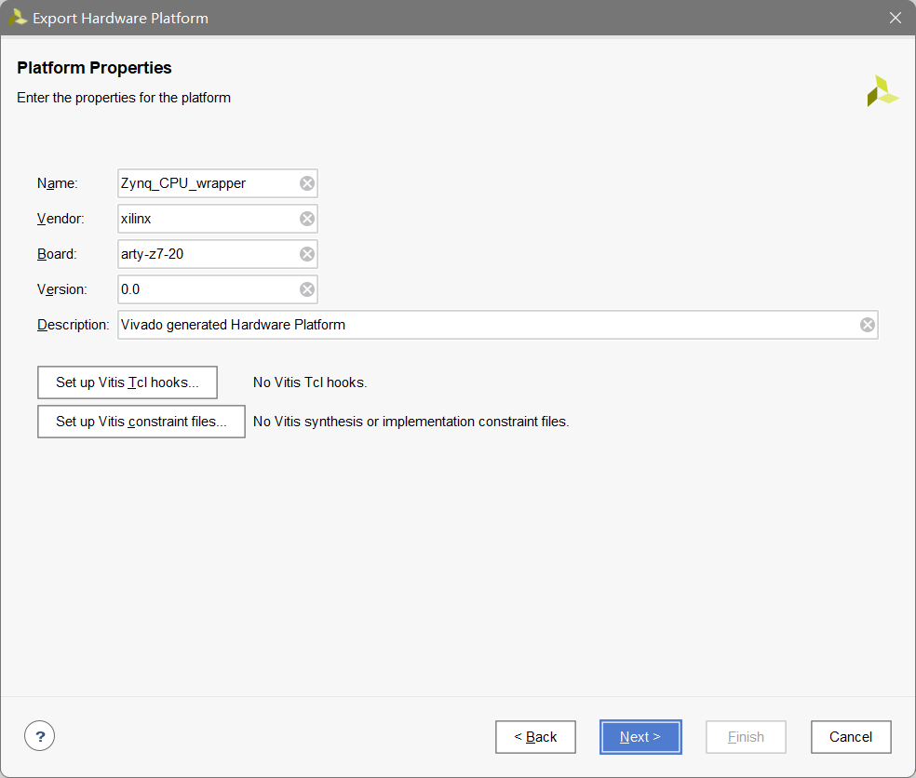Click the Xilinx logo
This screenshot has height=778, width=916.
pyautogui.click(x=882, y=90)
